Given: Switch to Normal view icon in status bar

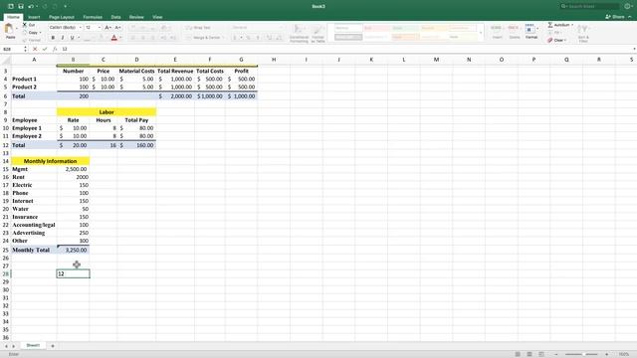Looking at the screenshot, I should click(x=518, y=354).
